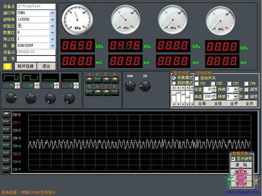Open the 数据位 dropdown showing 8

tap(52, 32)
